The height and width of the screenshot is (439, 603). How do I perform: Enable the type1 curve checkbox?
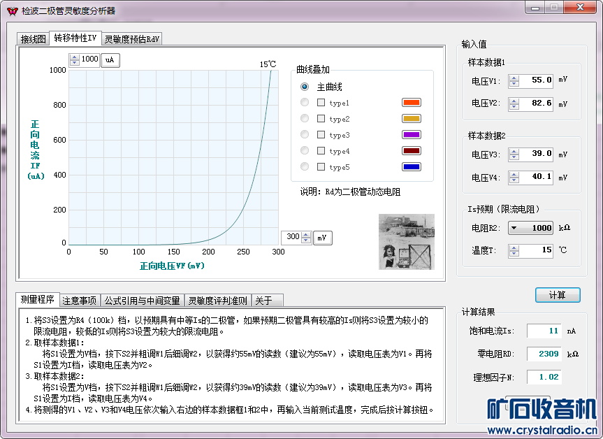click(x=321, y=102)
